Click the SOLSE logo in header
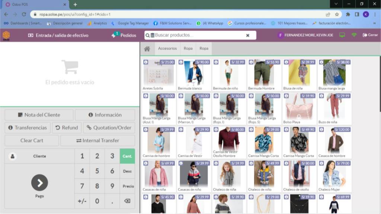The image size is (381, 214). [x=6, y=35]
